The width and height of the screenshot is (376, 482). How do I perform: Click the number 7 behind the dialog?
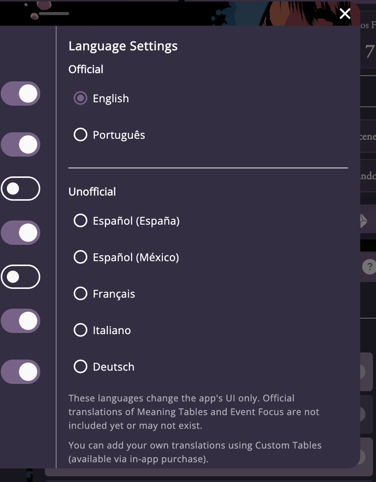click(369, 52)
